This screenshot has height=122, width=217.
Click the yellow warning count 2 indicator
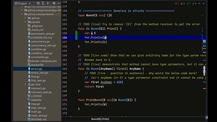pyautogui.click(x=183, y=3)
